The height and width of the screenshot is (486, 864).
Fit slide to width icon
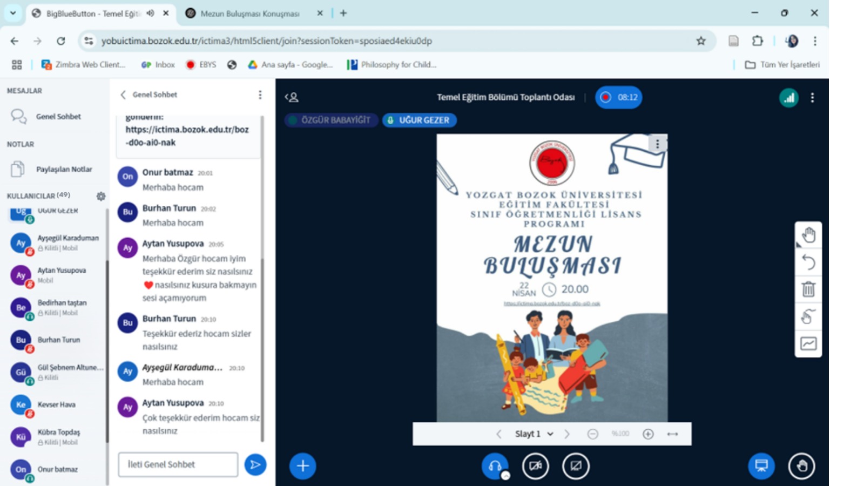(x=672, y=434)
